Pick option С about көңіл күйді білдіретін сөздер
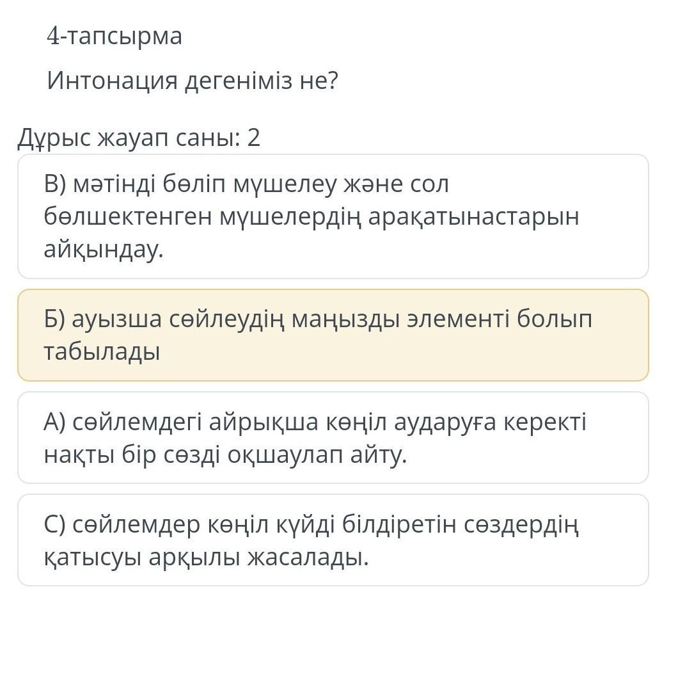This screenshot has width=678, height=685. (x=333, y=540)
